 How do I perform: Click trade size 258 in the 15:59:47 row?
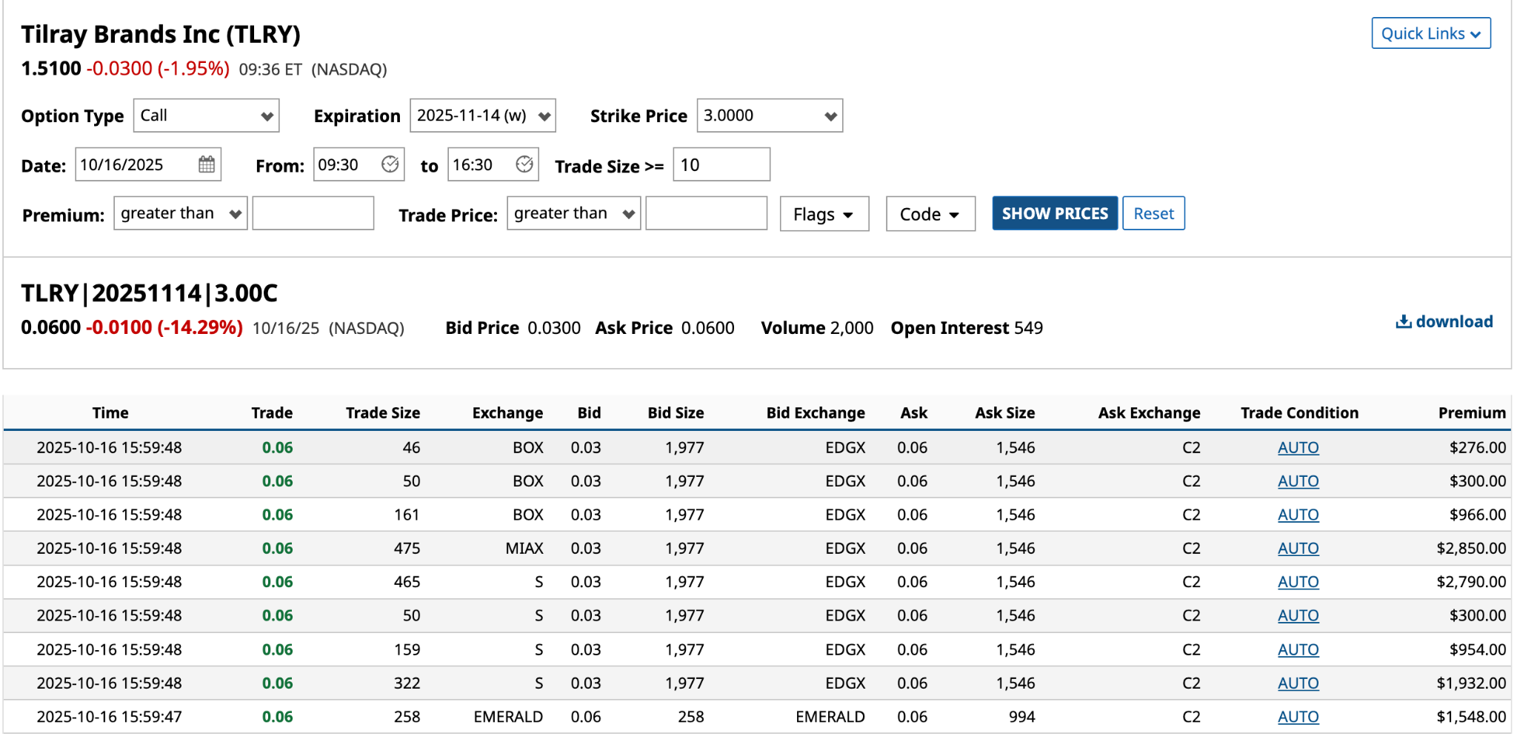(407, 717)
